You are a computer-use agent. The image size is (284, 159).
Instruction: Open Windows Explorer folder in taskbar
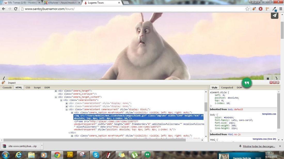(x=31, y=155)
